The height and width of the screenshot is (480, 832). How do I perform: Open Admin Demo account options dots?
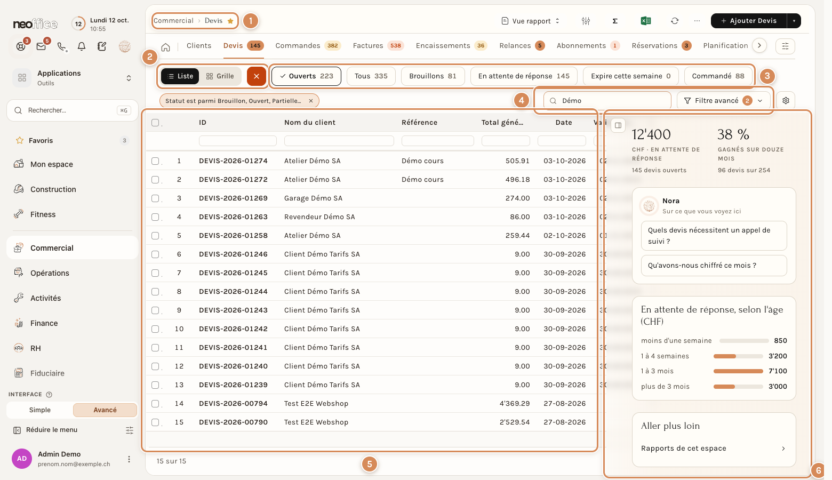tap(129, 459)
